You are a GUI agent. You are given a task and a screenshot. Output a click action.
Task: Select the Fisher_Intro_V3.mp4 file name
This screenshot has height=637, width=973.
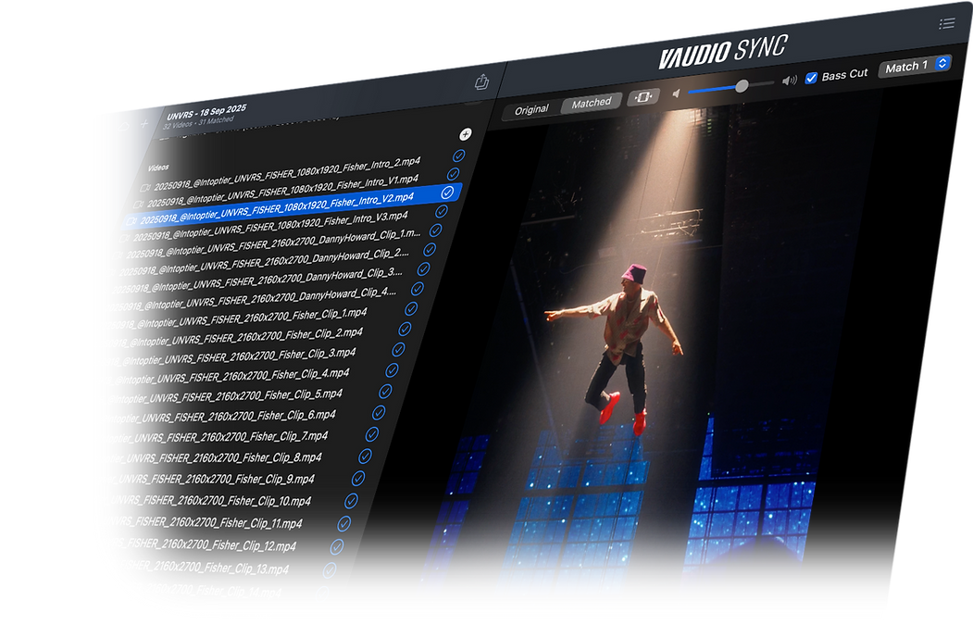(x=270, y=227)
